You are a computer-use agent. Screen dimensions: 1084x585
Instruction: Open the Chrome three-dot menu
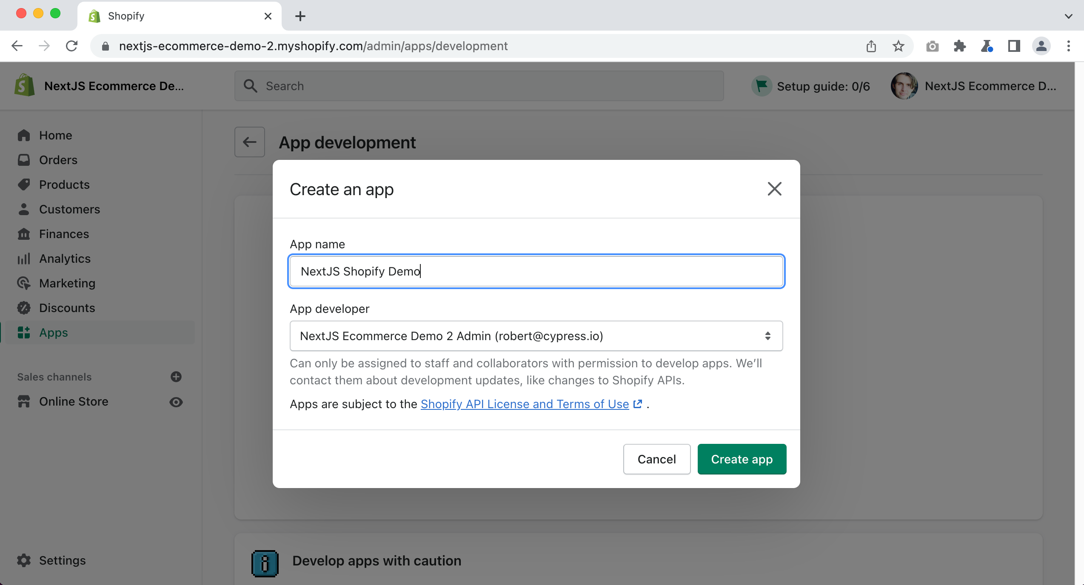click(1069, 46)
